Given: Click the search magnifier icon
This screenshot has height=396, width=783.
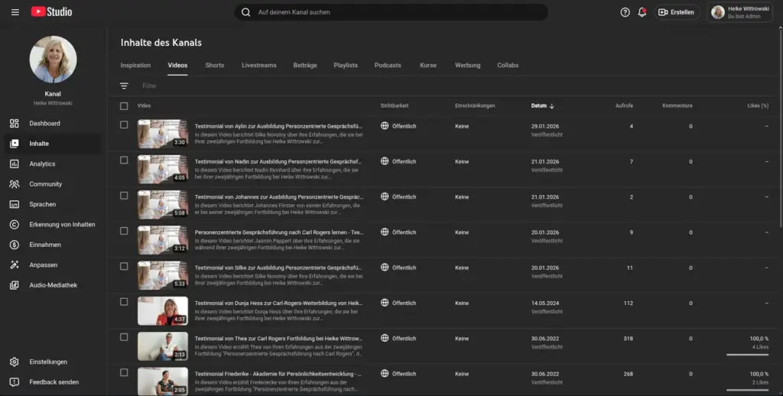Looking at the screenshot, I should coord(245,12).
